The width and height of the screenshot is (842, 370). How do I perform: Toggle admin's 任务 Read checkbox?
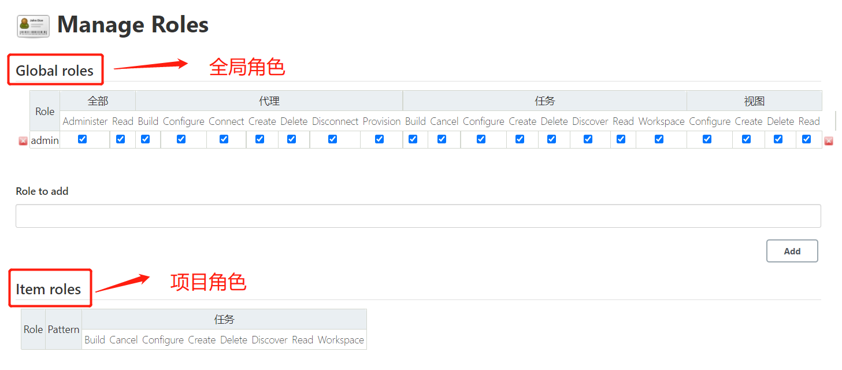[621, 139]
